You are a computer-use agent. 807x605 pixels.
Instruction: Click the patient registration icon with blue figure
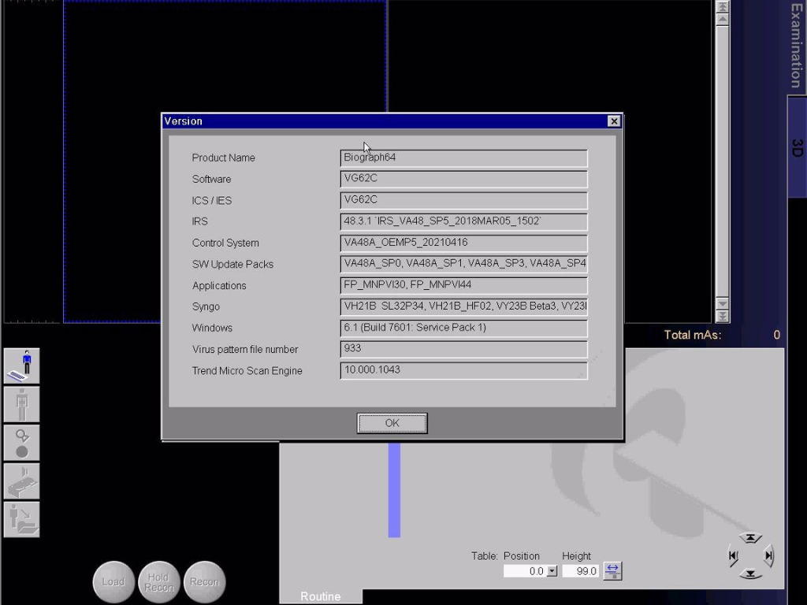click(21, 366)
